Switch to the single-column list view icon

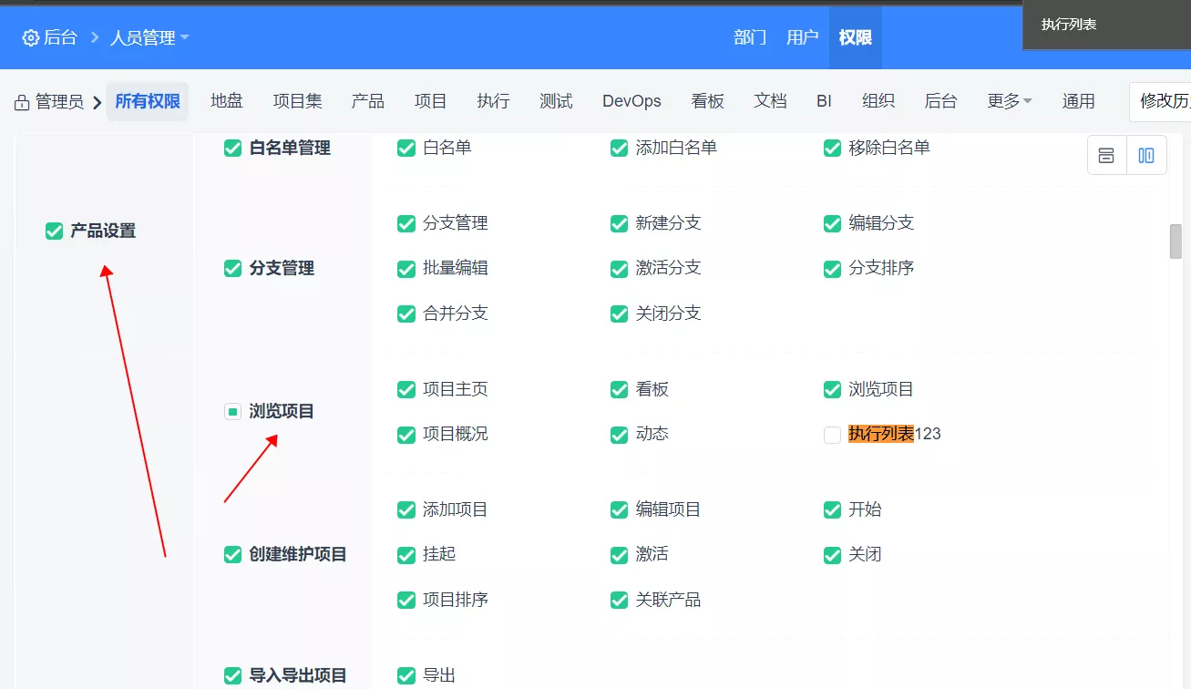tap(1106, 155)
